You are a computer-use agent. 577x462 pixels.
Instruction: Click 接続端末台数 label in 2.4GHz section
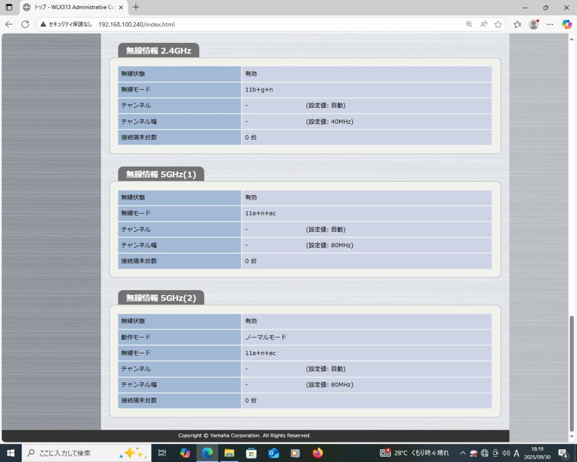139,137
